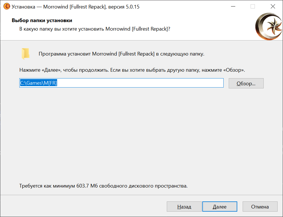Click the yellow folder icon

point(26,54)
